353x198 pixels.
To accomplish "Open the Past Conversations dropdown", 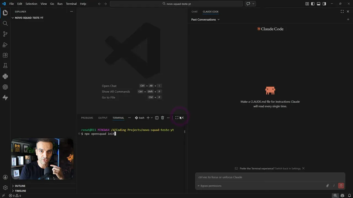I will 205,19.
